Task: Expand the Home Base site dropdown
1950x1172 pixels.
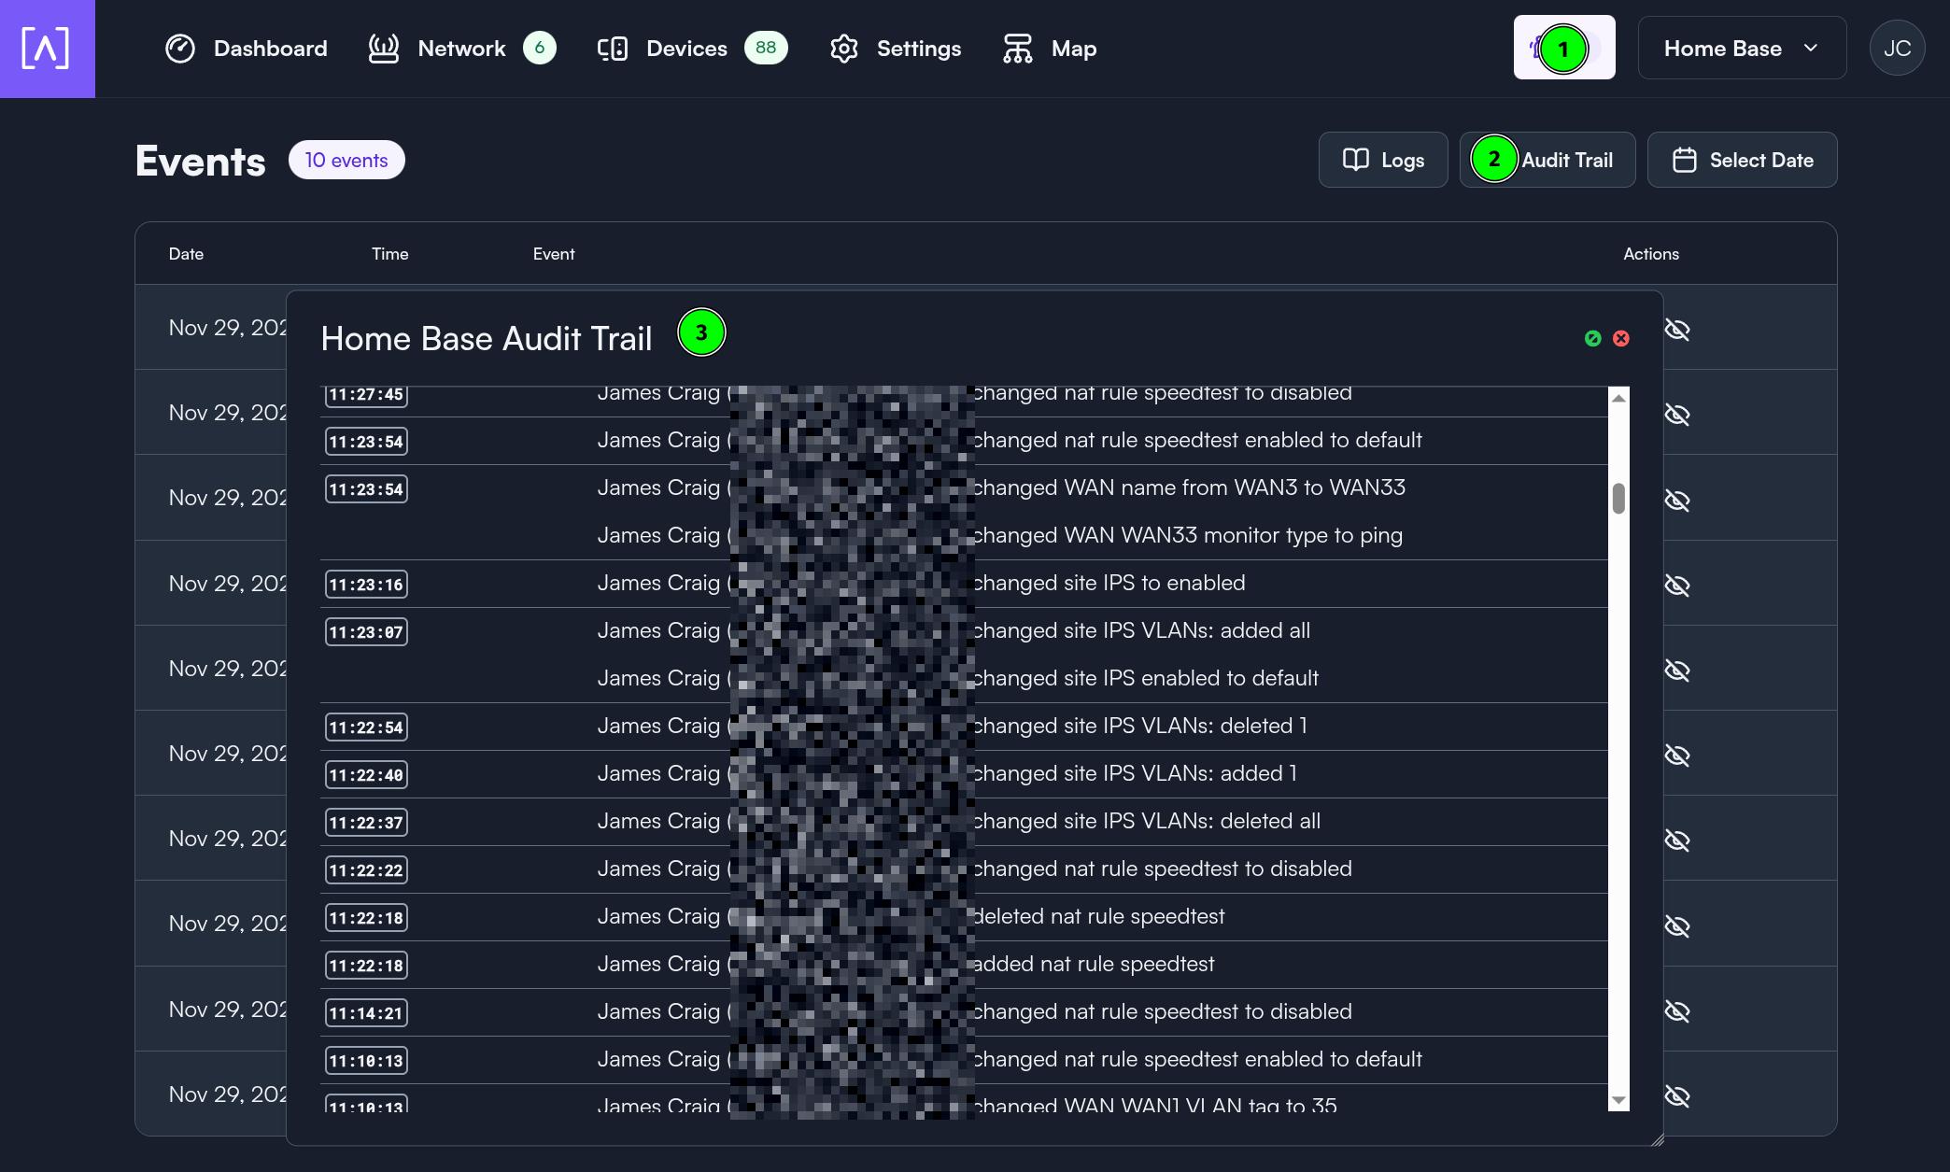Action: pos(1741,49)
